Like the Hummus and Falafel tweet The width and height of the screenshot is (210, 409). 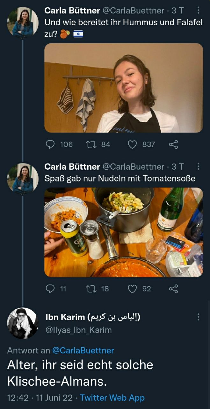132,144
